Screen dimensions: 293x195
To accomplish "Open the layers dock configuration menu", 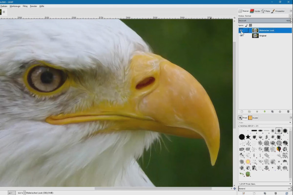I will click(x=291, y=11).
